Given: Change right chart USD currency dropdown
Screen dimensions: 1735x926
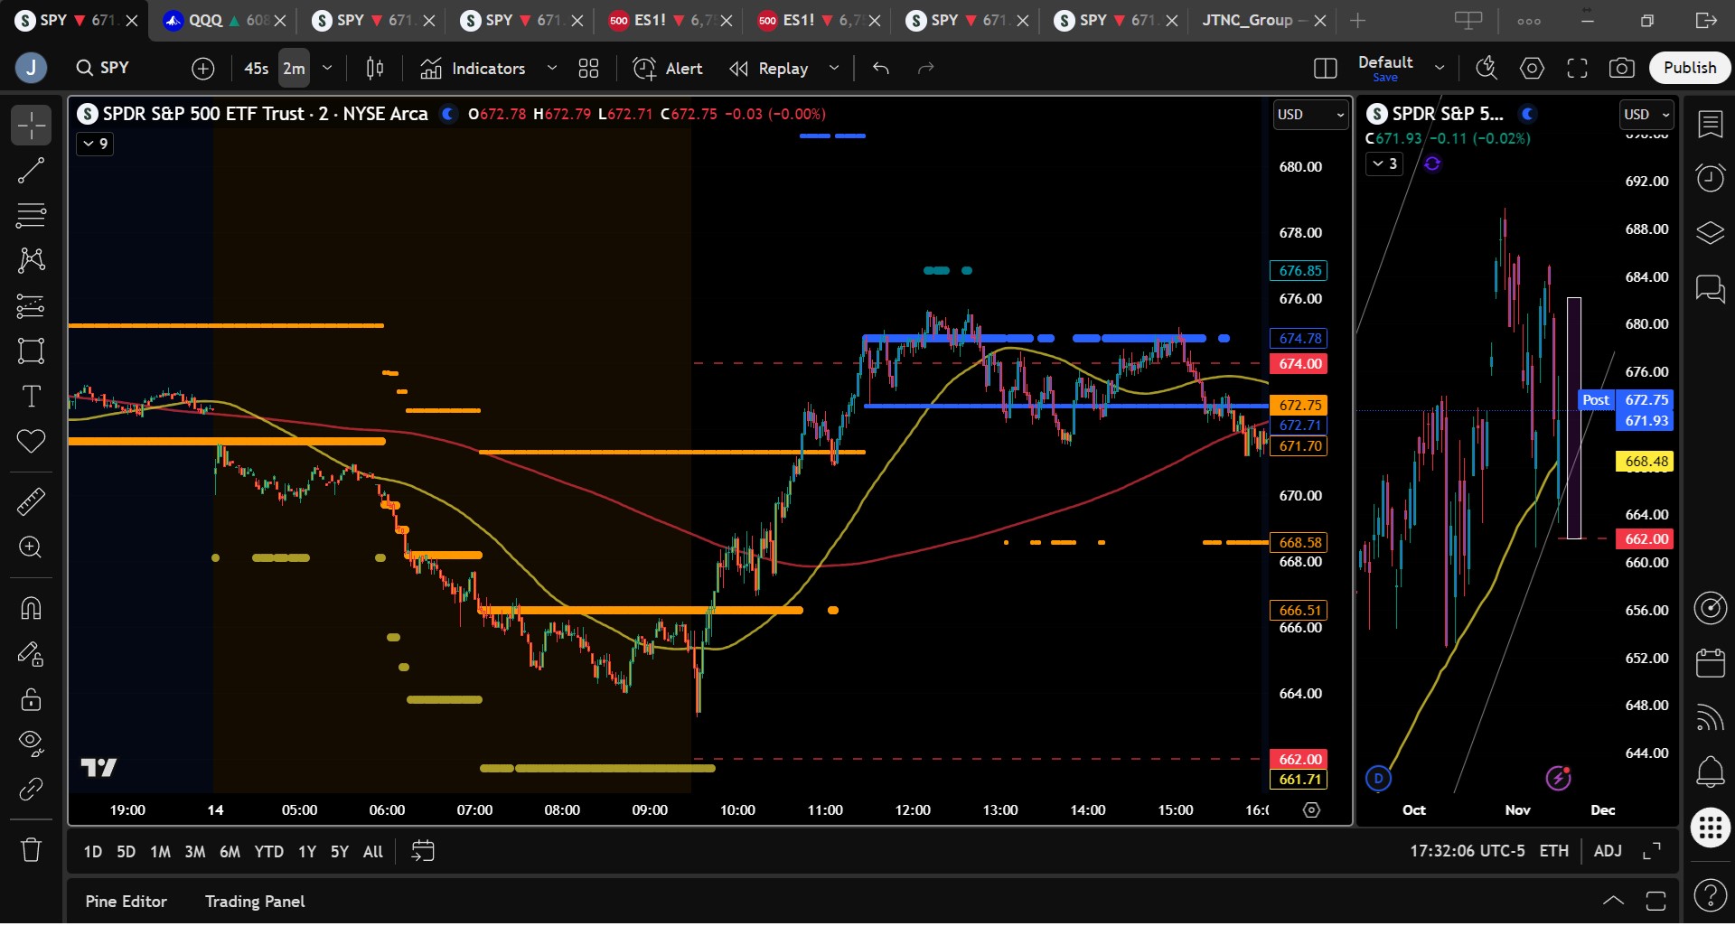Looking at the screenshot, I should (x=1646, y=115).
